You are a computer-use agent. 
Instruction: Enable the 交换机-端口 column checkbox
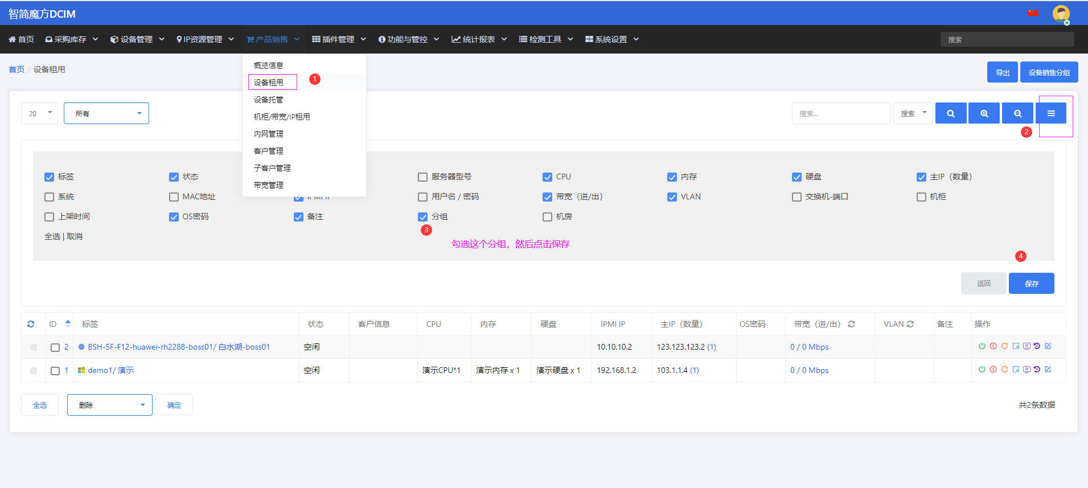coord(797,197)
